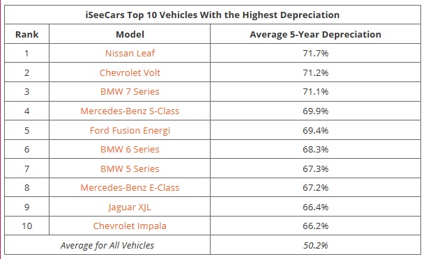Click the Mercedes-Benz S-Class link
Image resolution: width=426 pixels, height=259 pixels.
click(130, 111)
